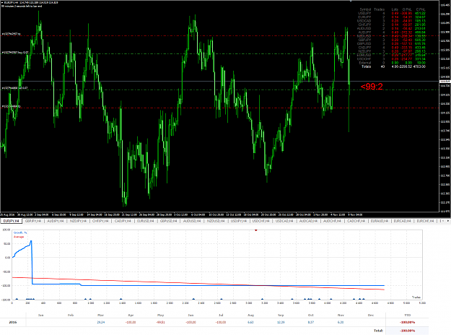Viewport: 451px width, 335px height.
Task: Select the CHFJPY,H4 chart tab
Action: point(100,221)
